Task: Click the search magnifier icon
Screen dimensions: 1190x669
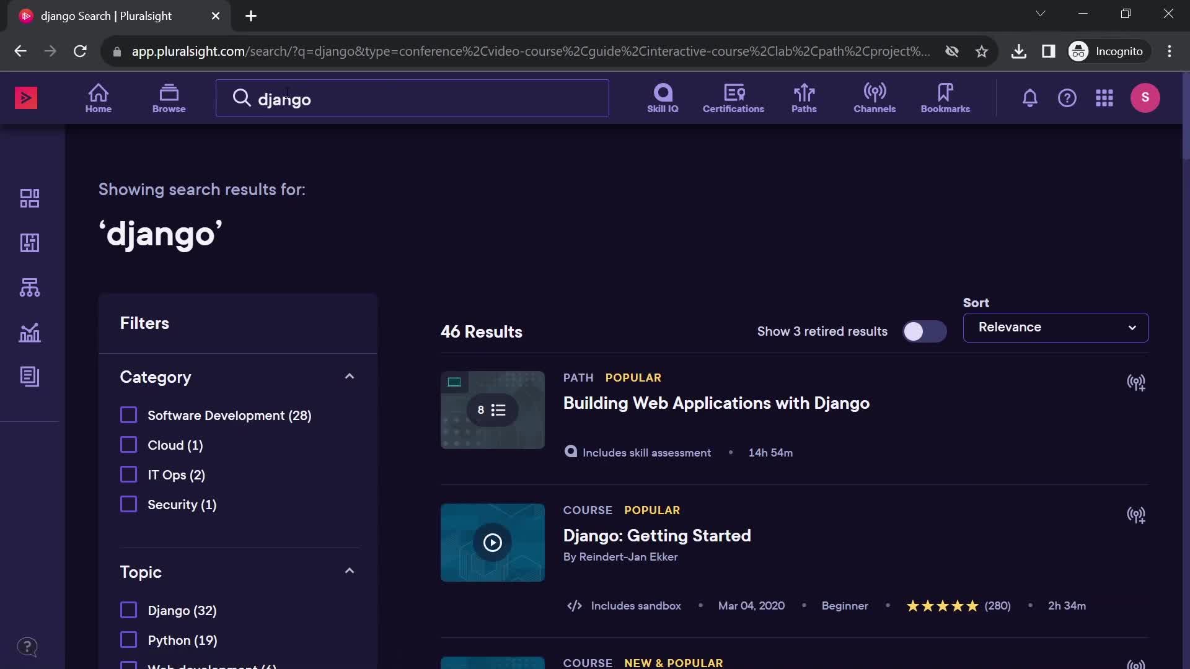Action: click(241, 98)
